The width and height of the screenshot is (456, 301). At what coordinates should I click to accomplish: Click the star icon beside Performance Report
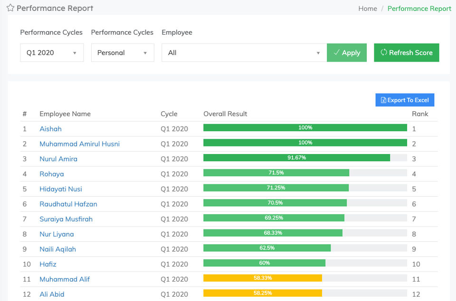coord(10,8)
